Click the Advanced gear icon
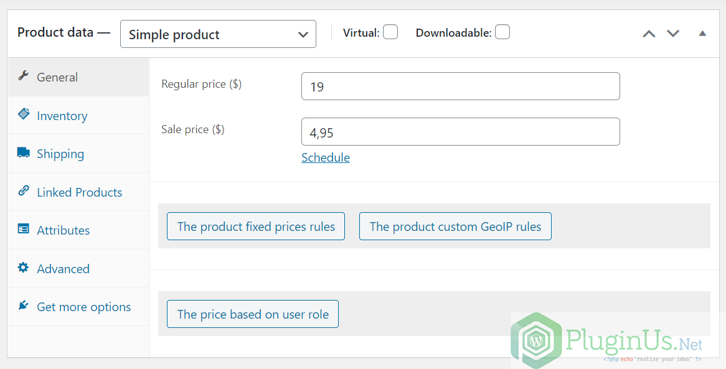Image resolution: width=726 pixels, height=369 pixels. pos(23,267)
